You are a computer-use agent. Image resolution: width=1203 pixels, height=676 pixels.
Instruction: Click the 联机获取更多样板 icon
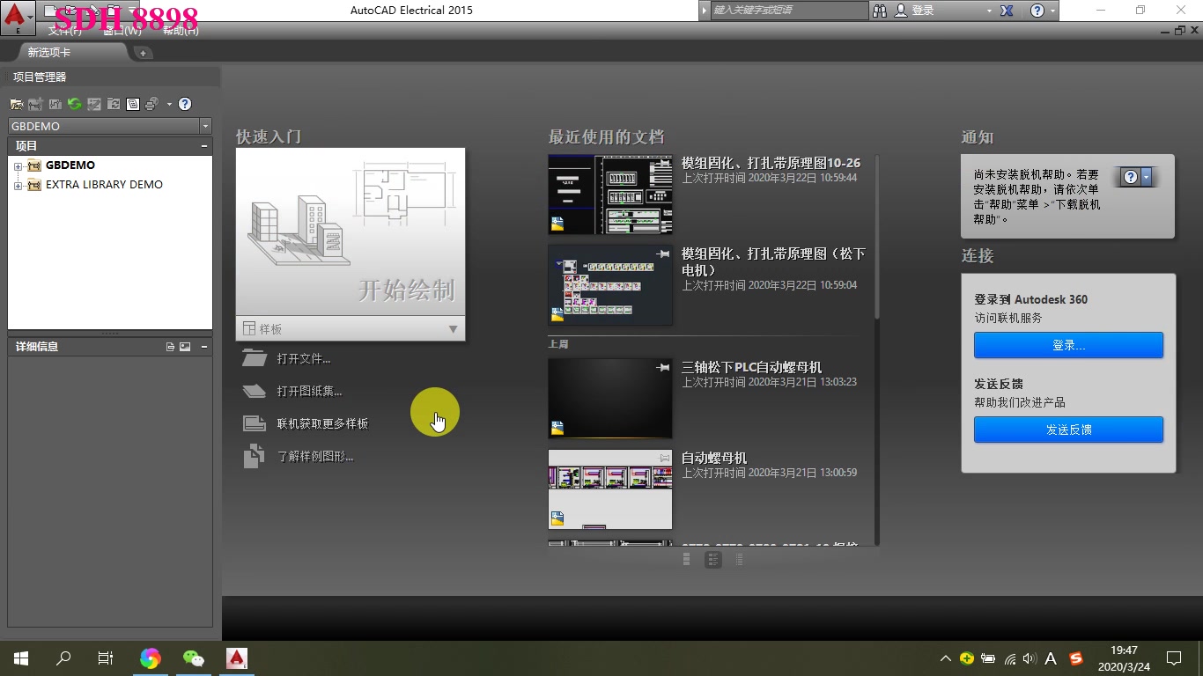pyautogui.click(x=255, y=423)
